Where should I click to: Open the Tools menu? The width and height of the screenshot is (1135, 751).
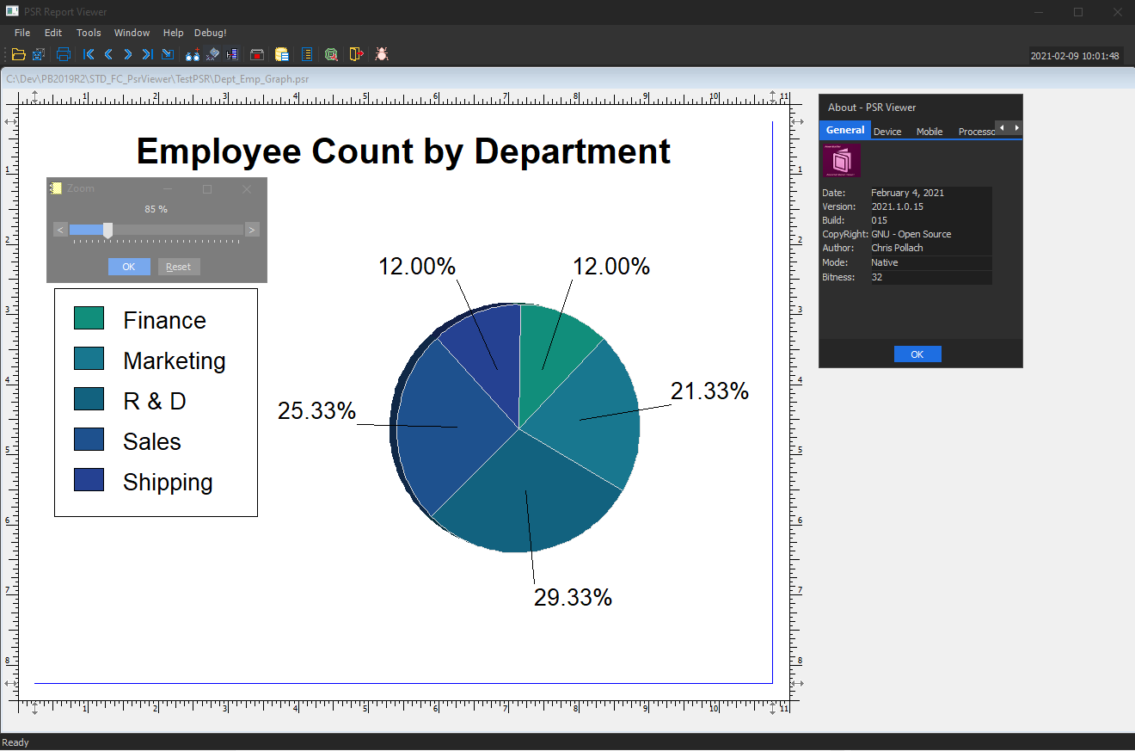[89, 33]
